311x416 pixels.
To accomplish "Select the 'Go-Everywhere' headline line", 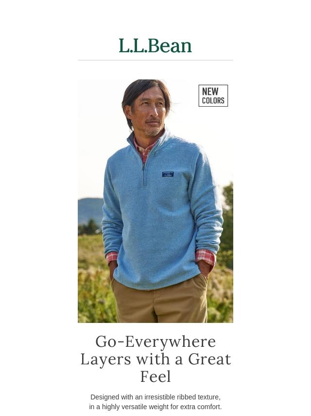I will pos(155,341).
